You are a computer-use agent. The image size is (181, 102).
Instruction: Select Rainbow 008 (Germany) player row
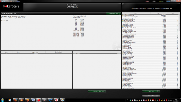coord(150,38)
